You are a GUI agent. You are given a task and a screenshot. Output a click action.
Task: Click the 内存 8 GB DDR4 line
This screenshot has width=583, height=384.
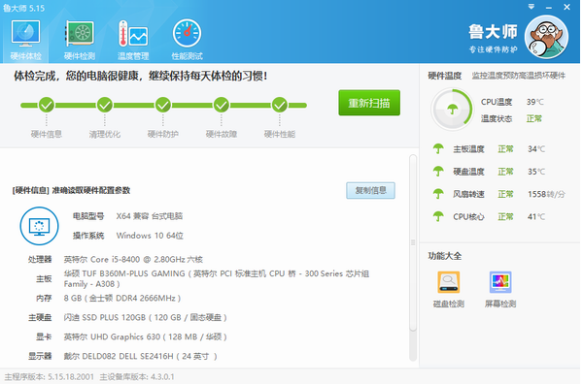pyautogui.click(x=108, y=298)
